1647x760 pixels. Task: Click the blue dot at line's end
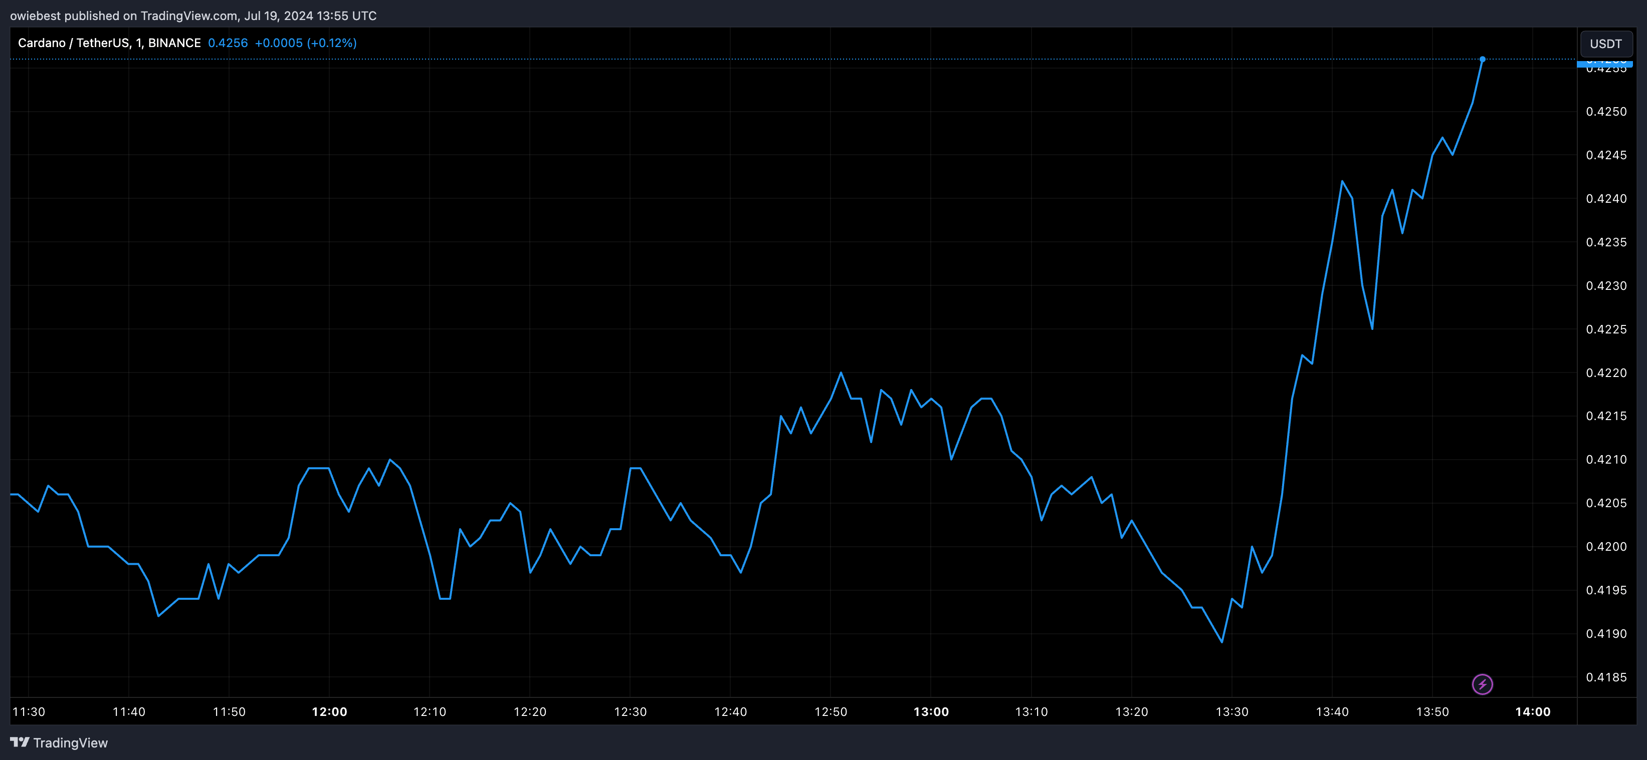(x=1482, y=60)
